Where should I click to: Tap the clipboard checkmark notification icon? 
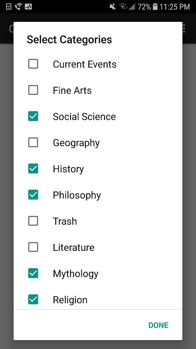click(9, 7)
